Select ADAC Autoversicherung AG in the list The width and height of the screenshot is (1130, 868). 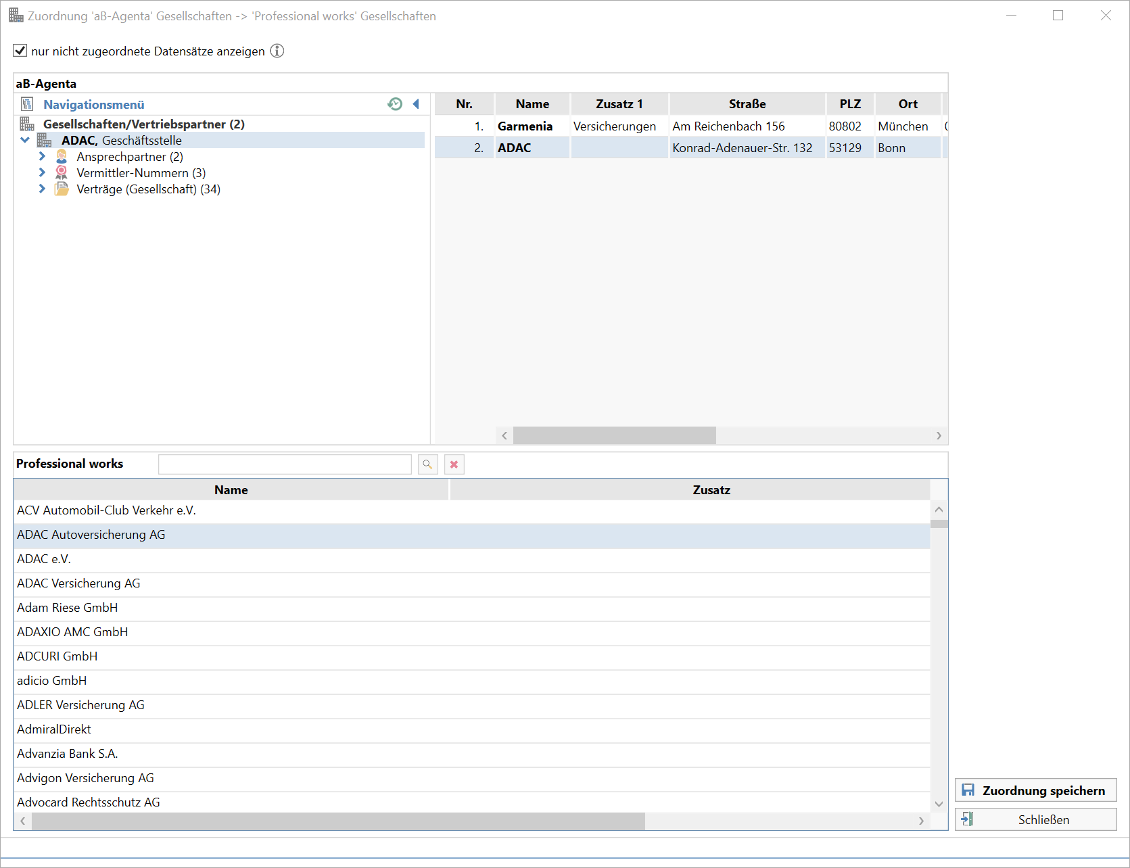pyautogui.click(x=472, y=535)
